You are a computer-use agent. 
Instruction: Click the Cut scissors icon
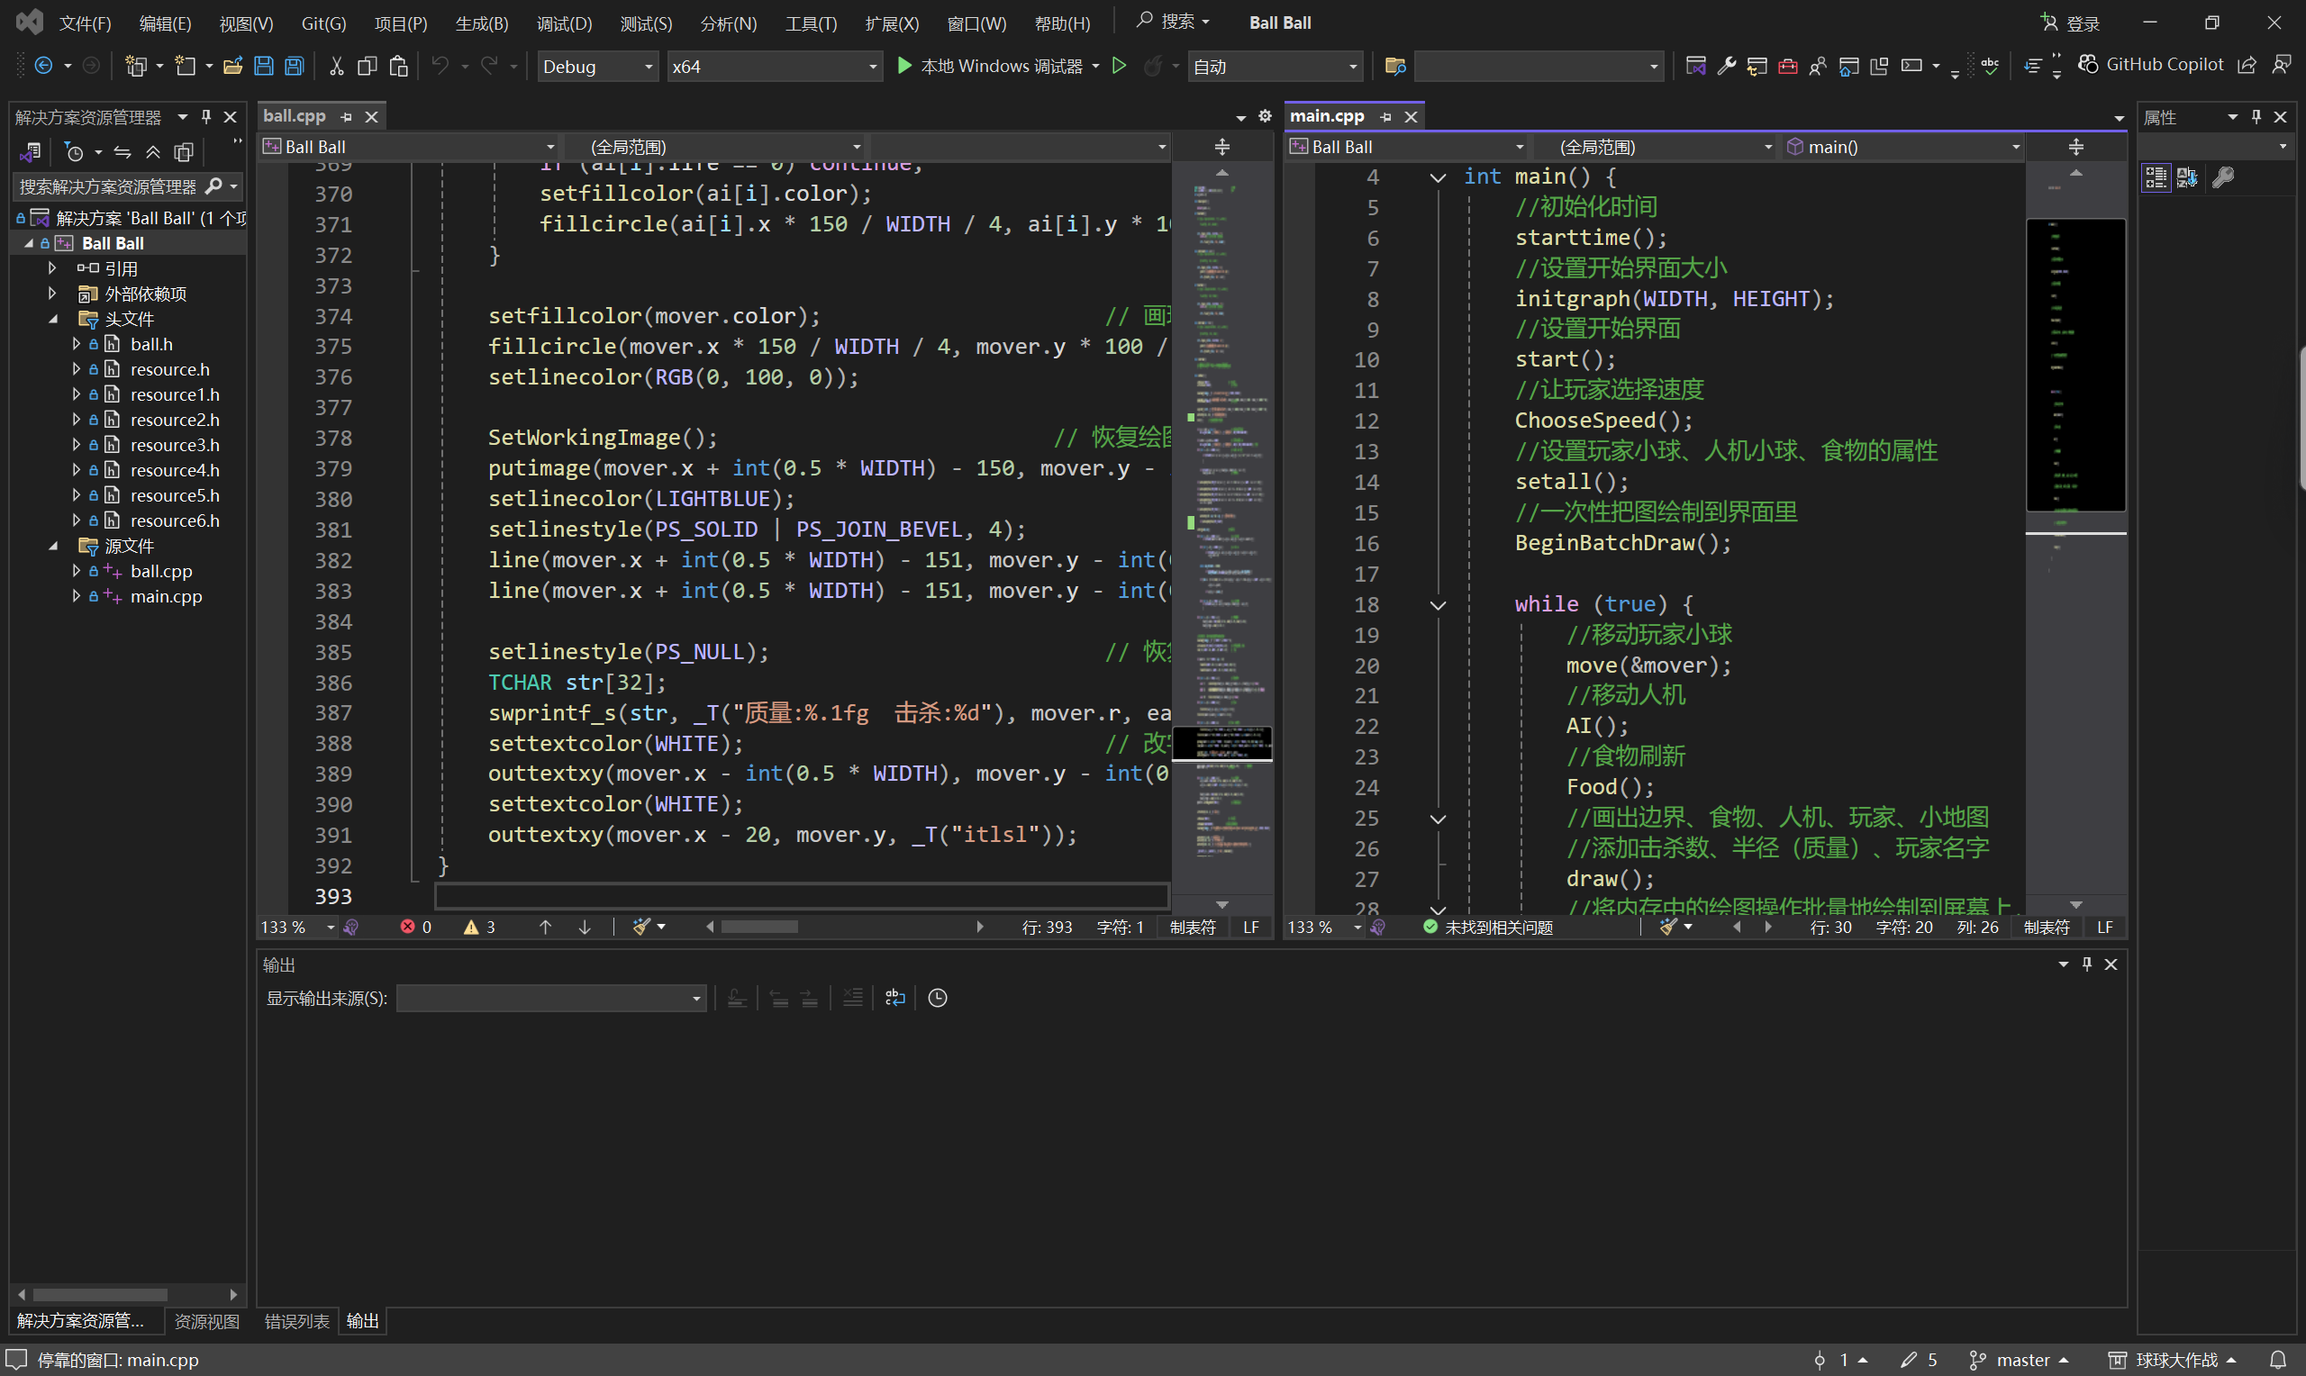tap(336, 66)
